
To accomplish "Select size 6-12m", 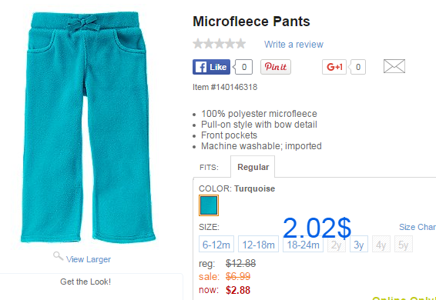I will [216, 244].
